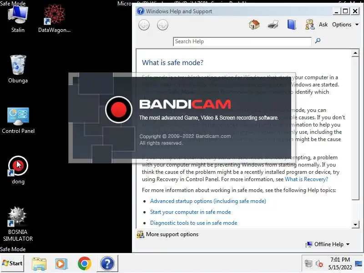Select the DataWagon desktop shortcut

54,19
